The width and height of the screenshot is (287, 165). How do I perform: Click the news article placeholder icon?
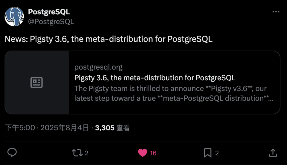point(37,82)
